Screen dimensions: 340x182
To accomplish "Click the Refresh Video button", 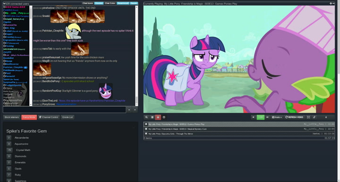I will point(294,117).
